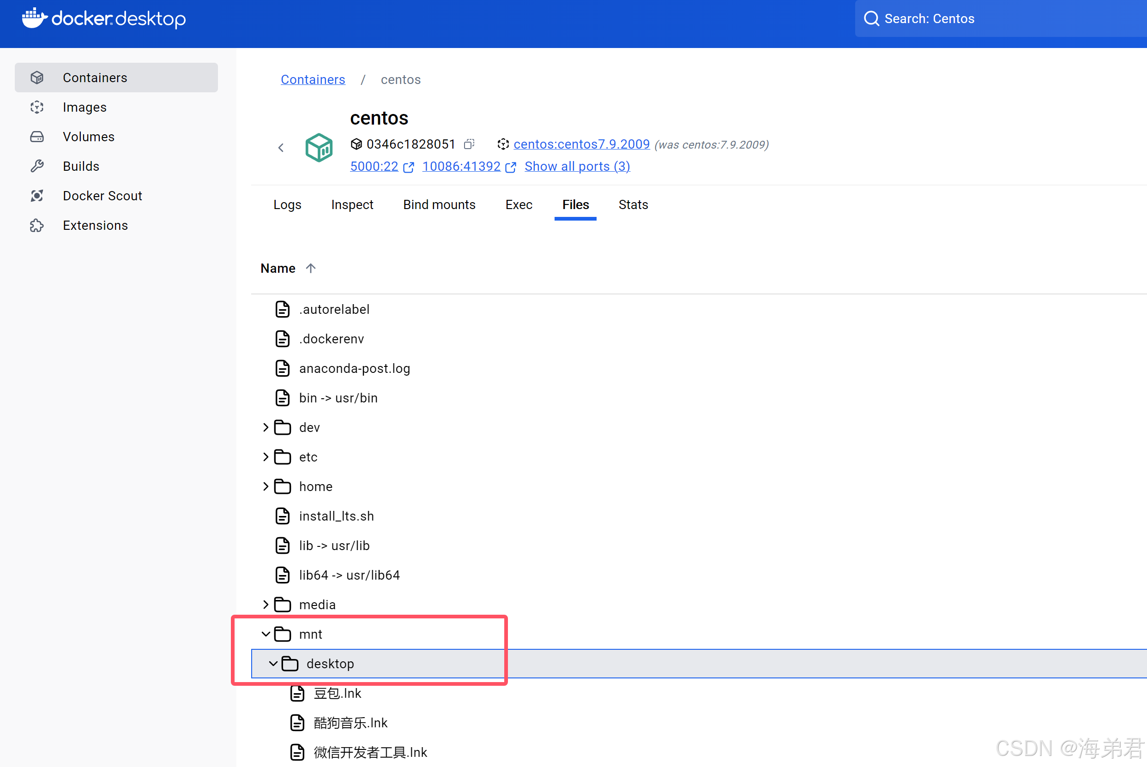Open the Bind mounts tab
This screenshot has width=1147, height=767.
[439, 204]
